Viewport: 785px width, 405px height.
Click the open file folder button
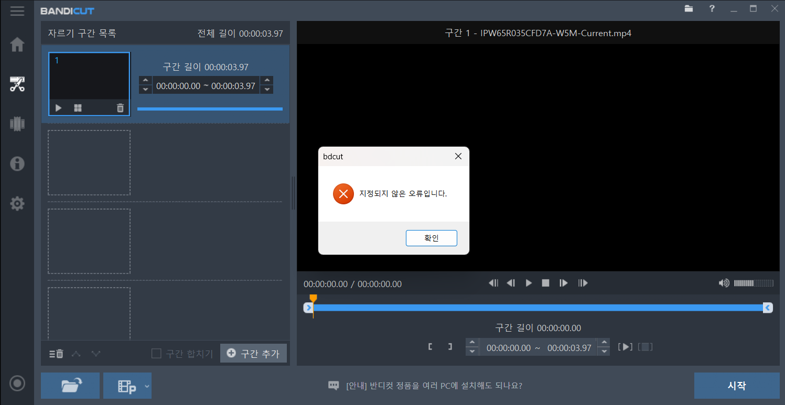(70, 386)
